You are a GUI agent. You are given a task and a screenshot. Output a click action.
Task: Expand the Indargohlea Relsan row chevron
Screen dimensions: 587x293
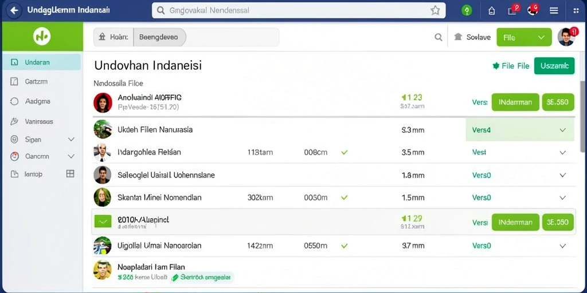(562, 152)
